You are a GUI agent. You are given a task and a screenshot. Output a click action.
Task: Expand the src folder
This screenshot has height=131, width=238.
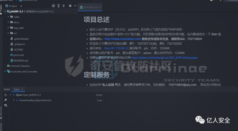click(8, 33)
